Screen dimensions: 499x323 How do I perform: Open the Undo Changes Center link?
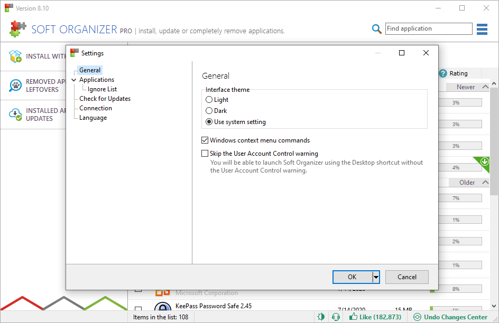(456, 317)
